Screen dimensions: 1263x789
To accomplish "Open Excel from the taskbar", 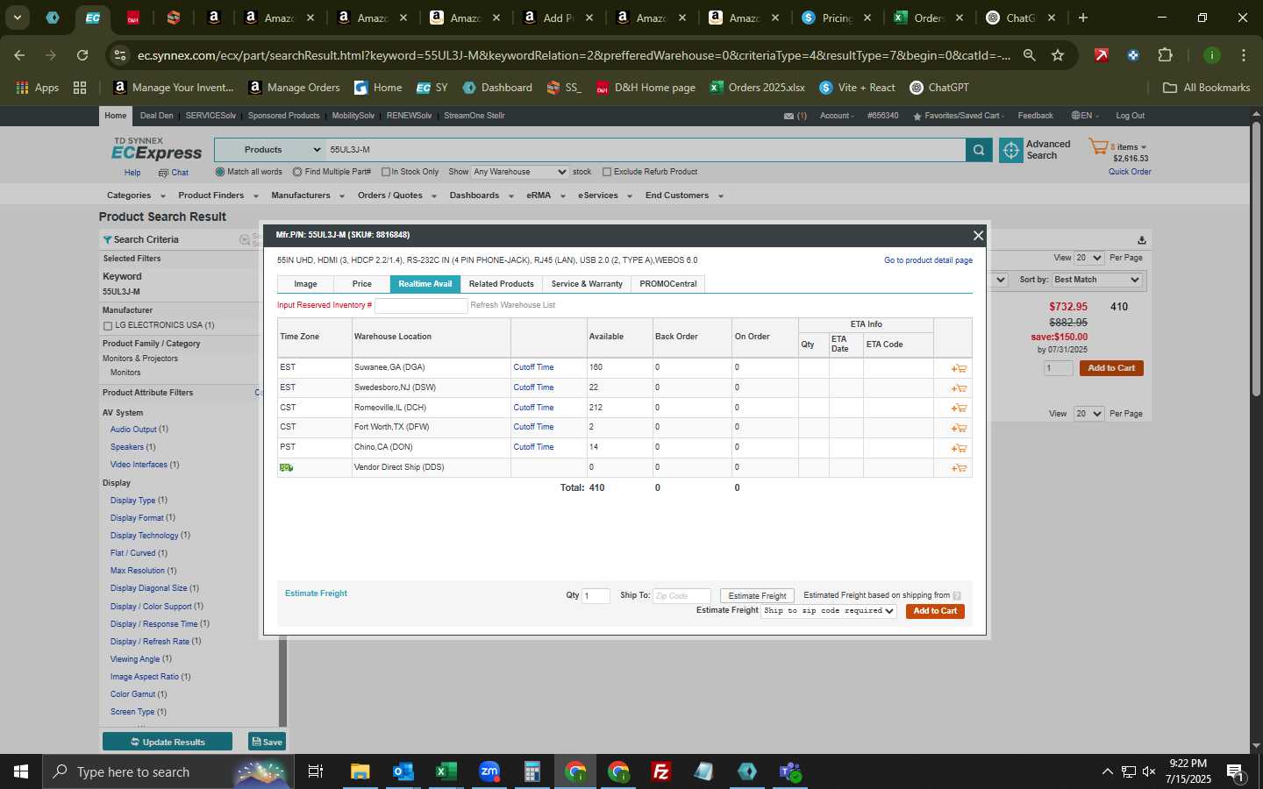I will (x=446, y=771).
